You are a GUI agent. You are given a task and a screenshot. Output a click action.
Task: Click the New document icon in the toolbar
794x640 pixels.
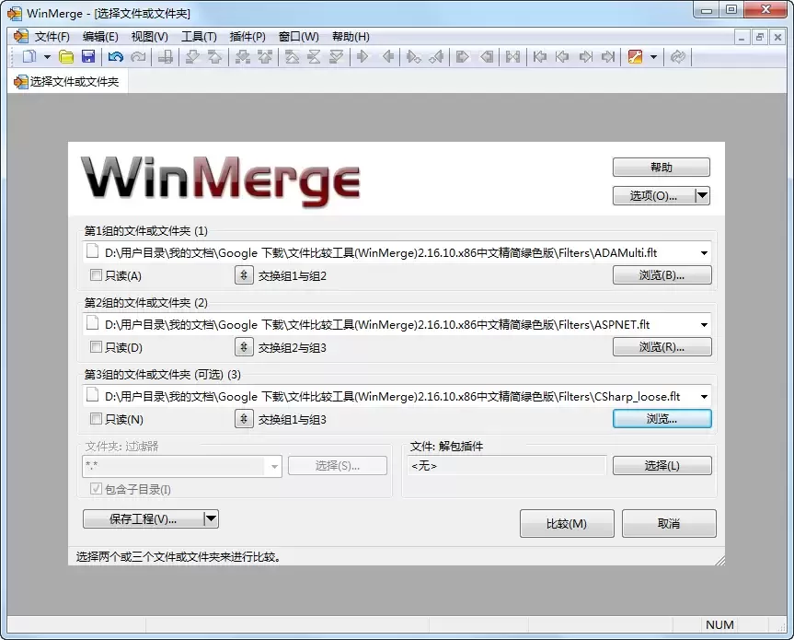point(28,56)
